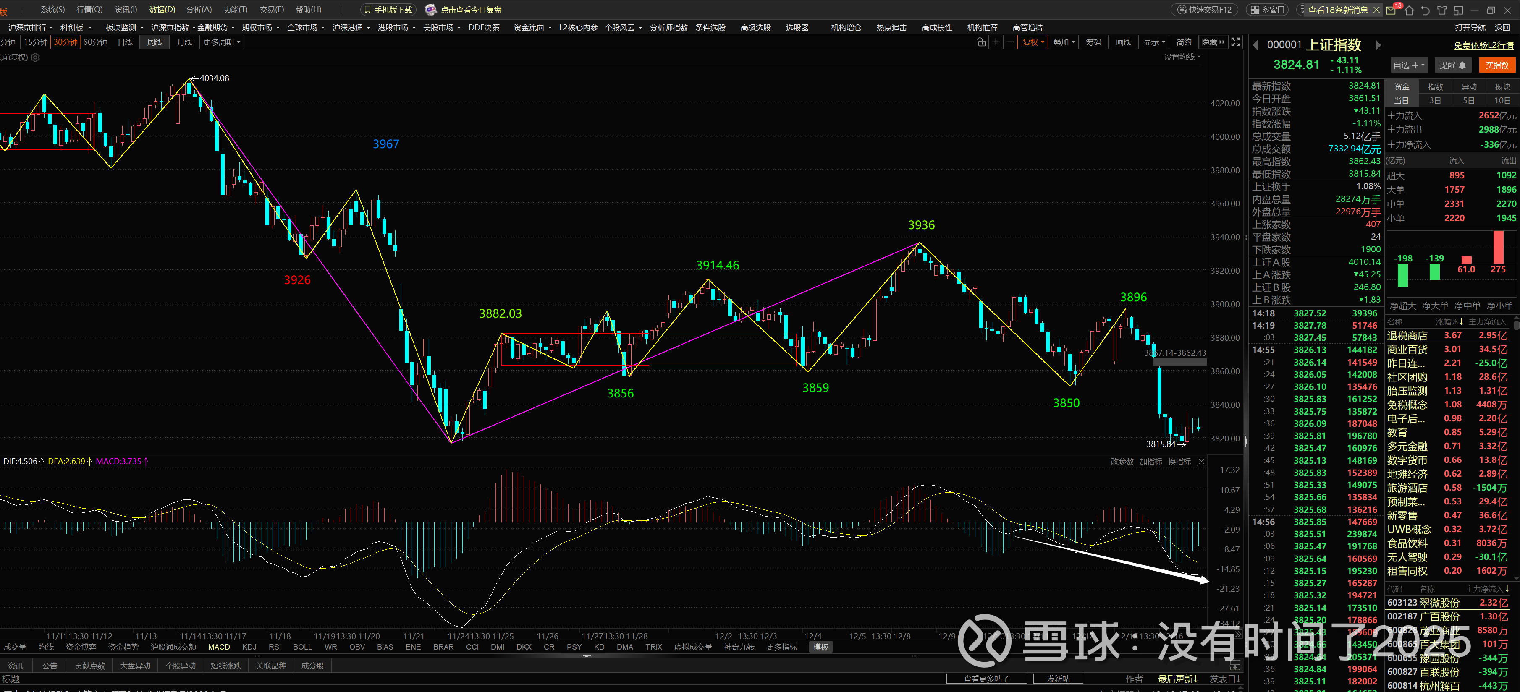Expand the 复权 dropdown
Screen dimensions: 1520x692
tap(1033, 42)
